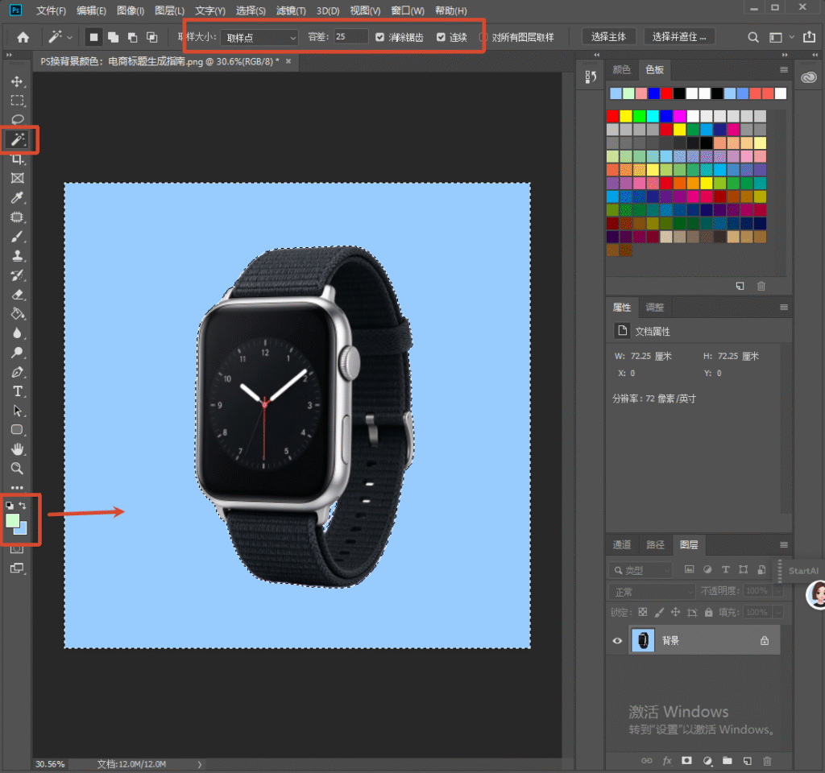Select the Blur tool
The height and width of the screenshot is (773, 825).
point(18,333)
